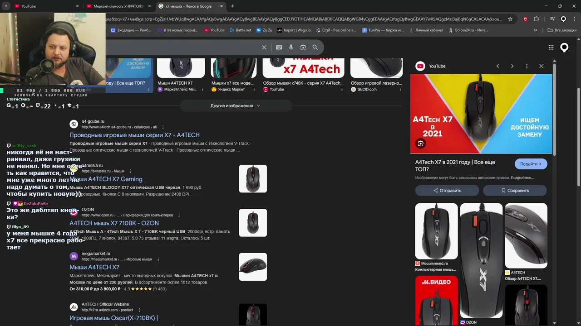The width and height of the screenshot is (581, 326).
Task: Open the 'Ezgif - free online' bookmark
Action: 336,30
